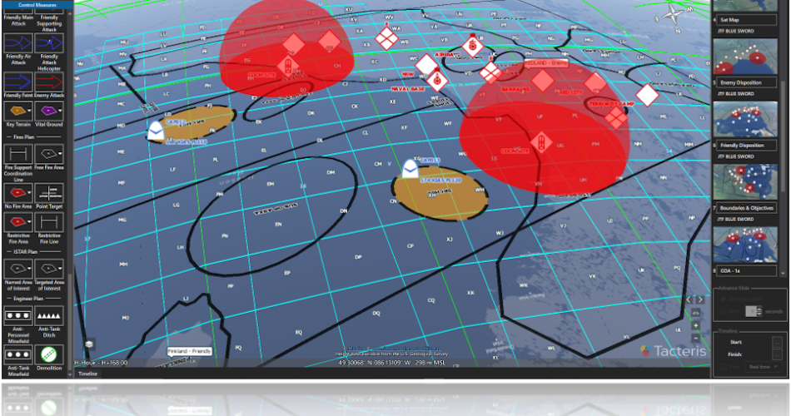The image size is (791, 416).
Task: Select friendly aircraft symbol labeled 174 KIAS FL120
Action: click(410, 168)
